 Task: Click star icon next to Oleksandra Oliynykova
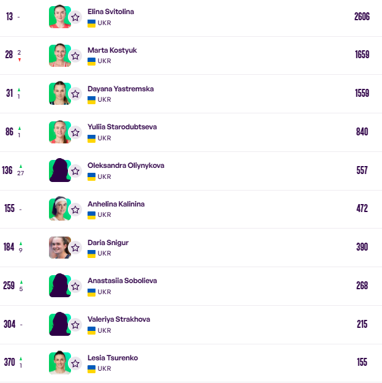tap(75, 171)
